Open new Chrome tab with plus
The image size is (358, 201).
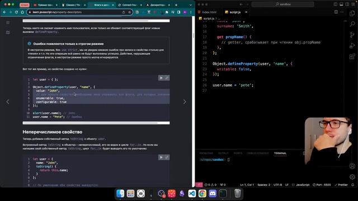[176, 5]
